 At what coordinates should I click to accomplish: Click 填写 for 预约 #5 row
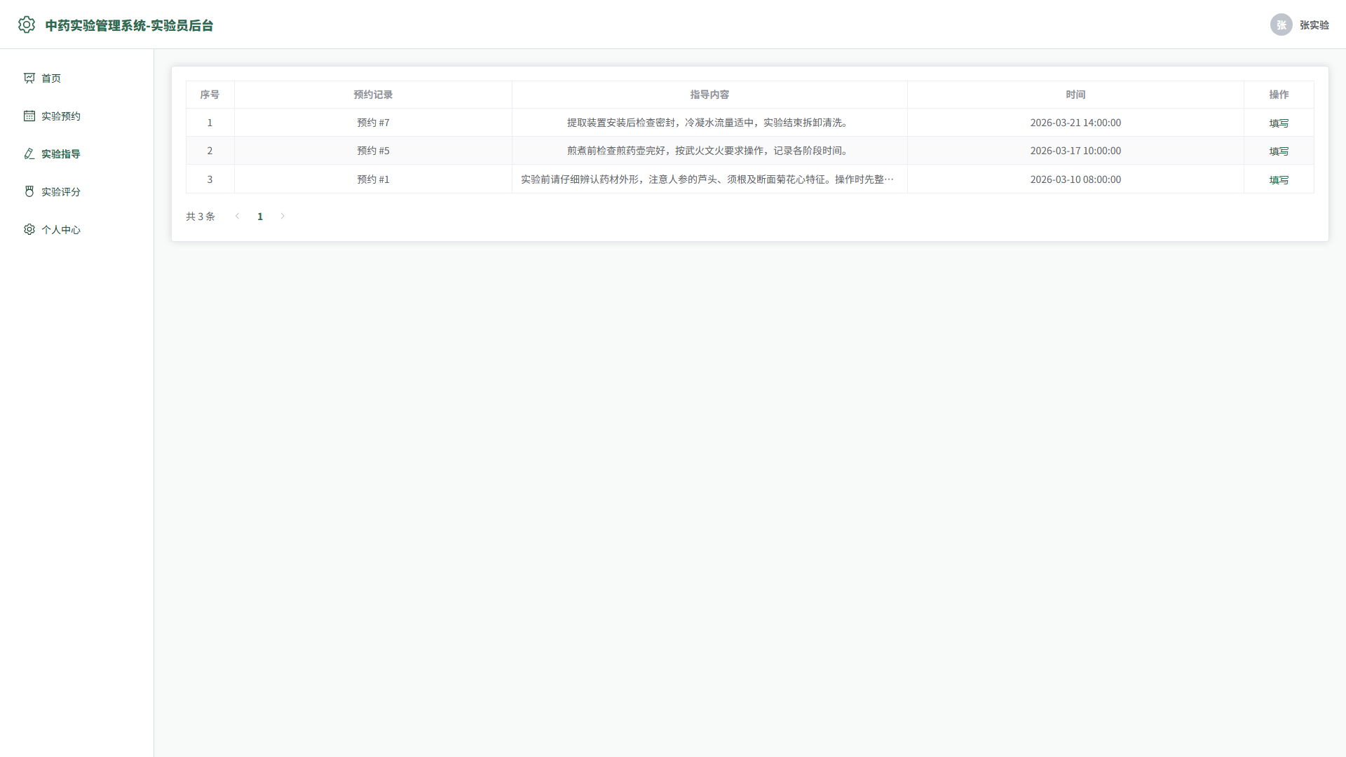coord(1279,151)
